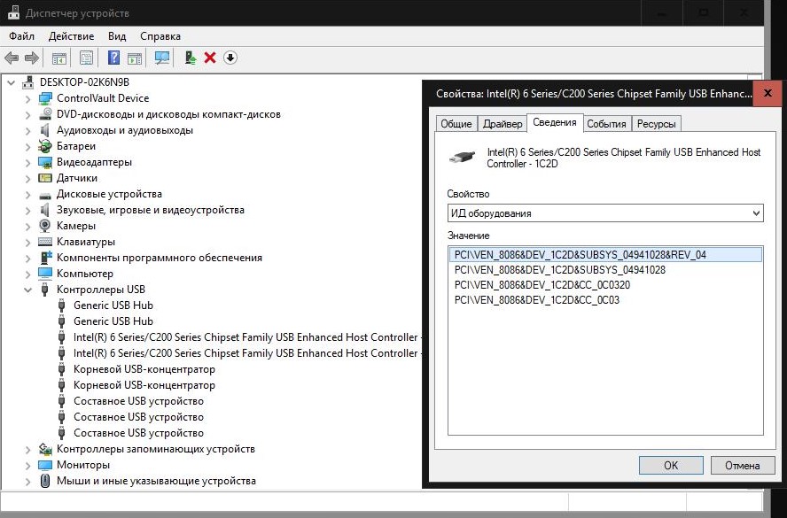Click the Properties sheet toolbar icon

(86, 58)
